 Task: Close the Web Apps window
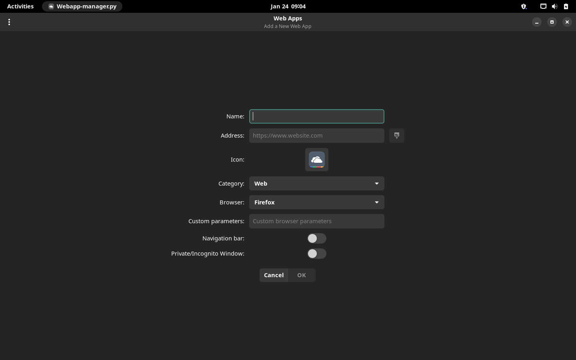click(567, 22)
